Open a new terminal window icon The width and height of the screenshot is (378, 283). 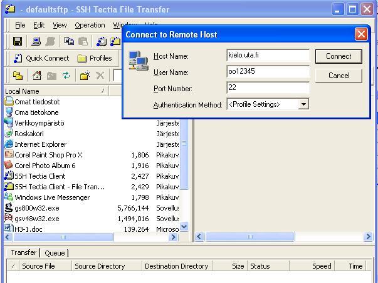pyautogui.click(x=102, y=41)
